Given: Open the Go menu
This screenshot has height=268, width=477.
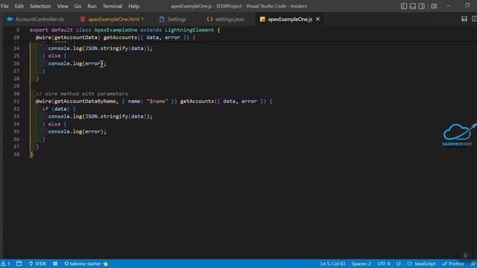Looking at the screenshot, I should pyautogui.click(x=78, y=6).
